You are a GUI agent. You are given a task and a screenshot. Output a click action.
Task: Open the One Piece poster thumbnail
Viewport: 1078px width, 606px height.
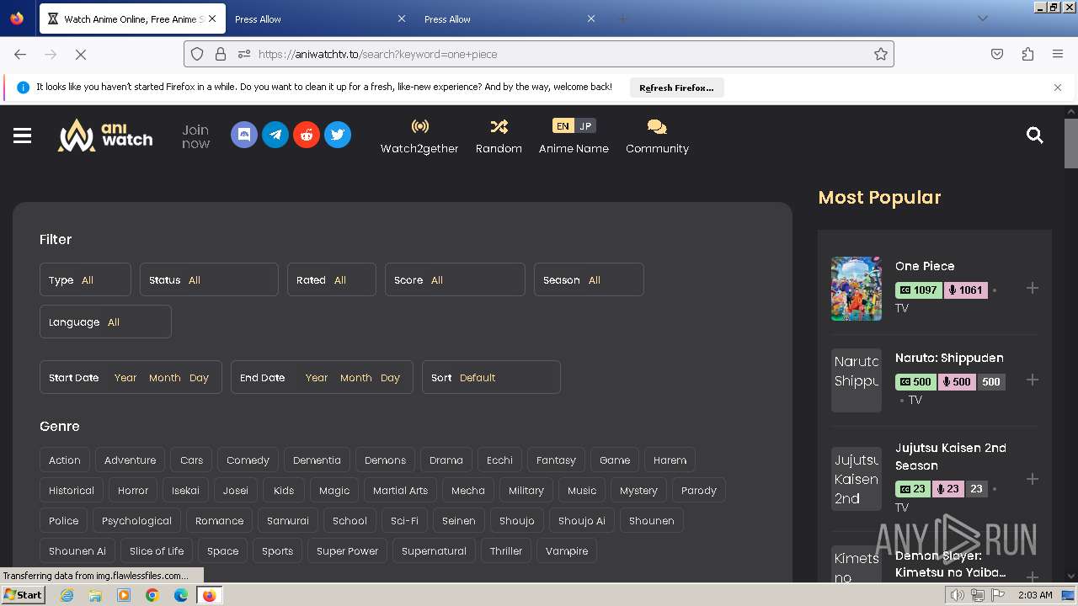click(x=857, y=289)
